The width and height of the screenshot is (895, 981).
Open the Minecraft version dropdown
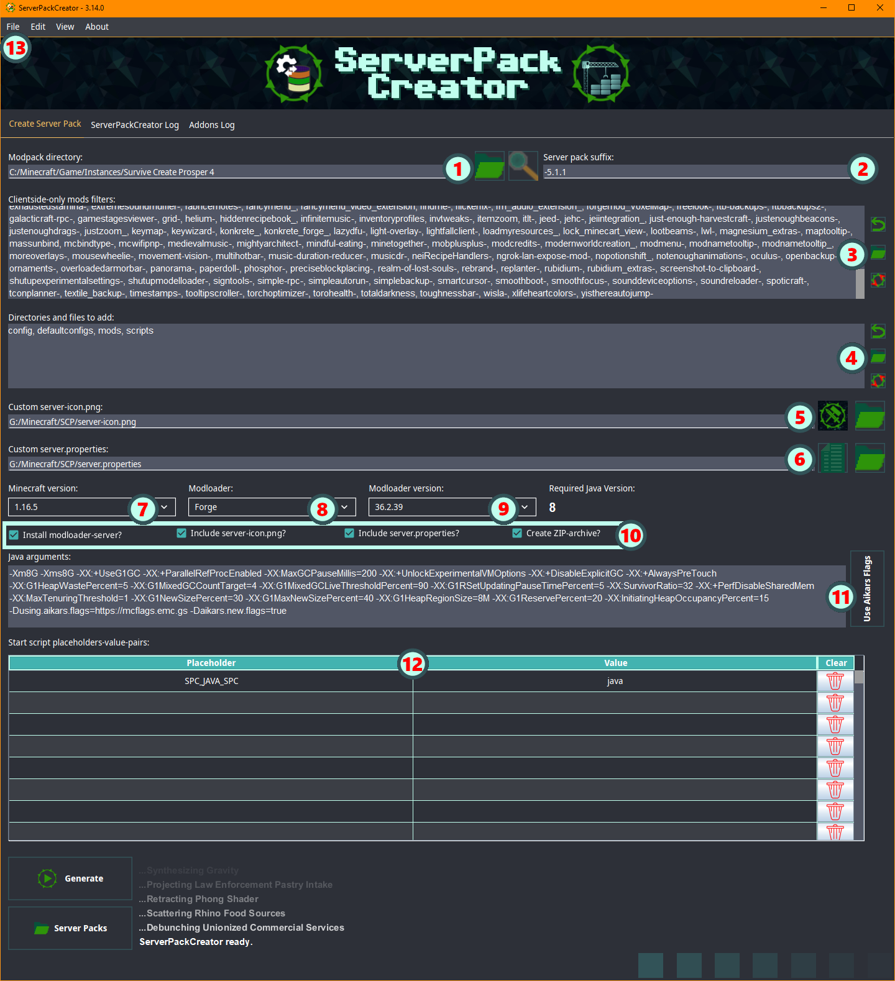(164, 507)
